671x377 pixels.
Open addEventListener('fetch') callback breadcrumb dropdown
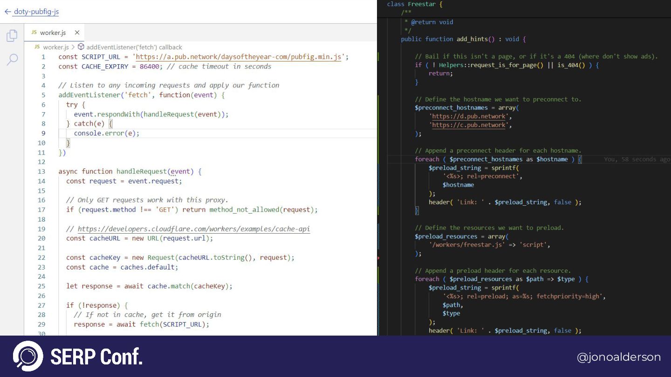click(134, 47)
